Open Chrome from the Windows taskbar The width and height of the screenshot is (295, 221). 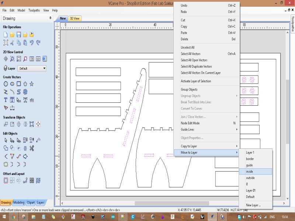(x=14, y=217)
